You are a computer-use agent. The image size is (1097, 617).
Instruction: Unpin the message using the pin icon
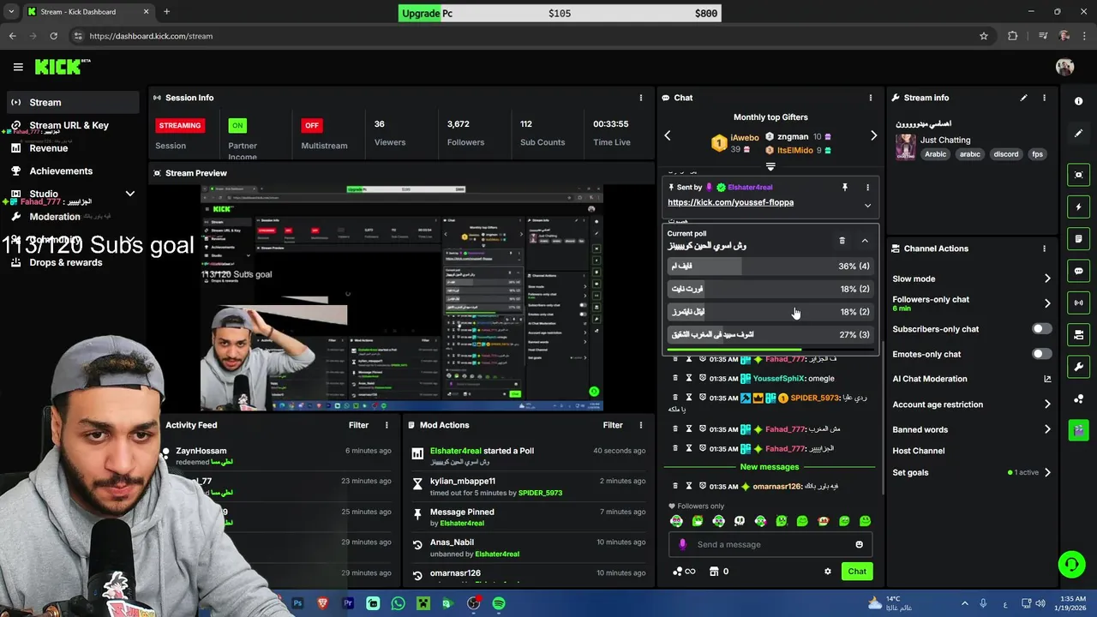click(844, 187)
